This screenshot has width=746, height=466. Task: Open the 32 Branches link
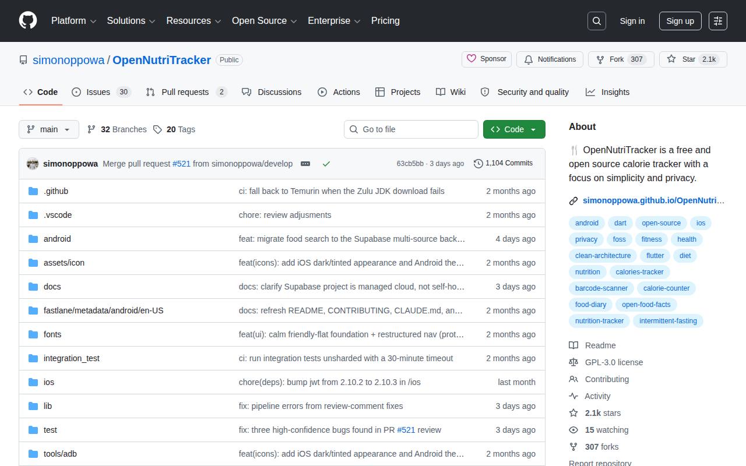(117, 129)
